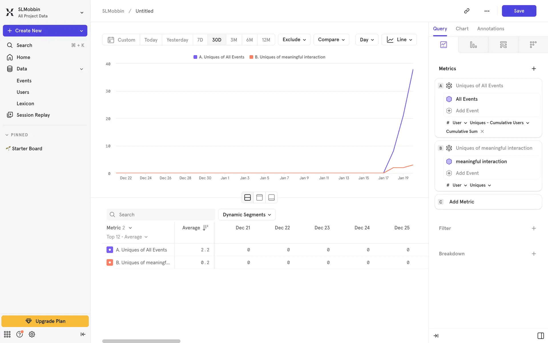Select the Flows report type icon
Viewport: 548px width, 343px height.
503,45
